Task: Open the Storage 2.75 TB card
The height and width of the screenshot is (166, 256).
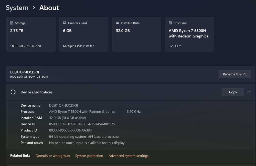Action: (31, 34)
